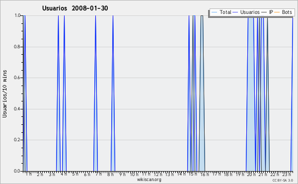This screenshot has height=184, width=298.
Task: Click the '8 h' x-axis label
Action: 110,174
